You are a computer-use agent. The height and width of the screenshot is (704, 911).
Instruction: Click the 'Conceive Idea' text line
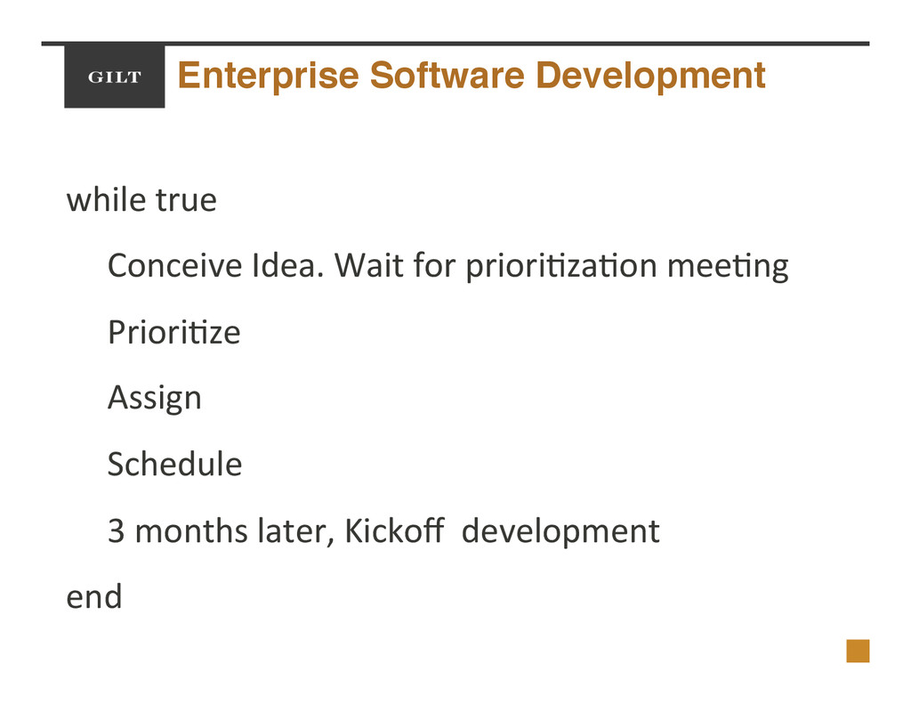[x=448, y=266]
